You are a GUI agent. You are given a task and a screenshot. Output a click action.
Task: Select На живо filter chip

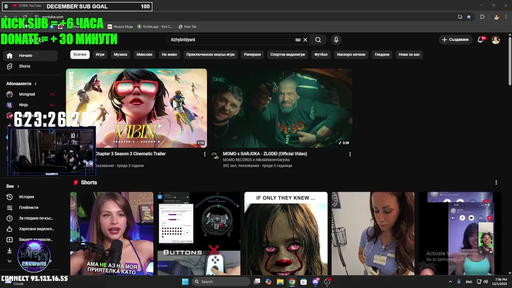pyautogui.click(x=169, y=54)
